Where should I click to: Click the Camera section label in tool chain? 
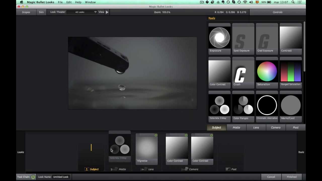click(190, 169)
